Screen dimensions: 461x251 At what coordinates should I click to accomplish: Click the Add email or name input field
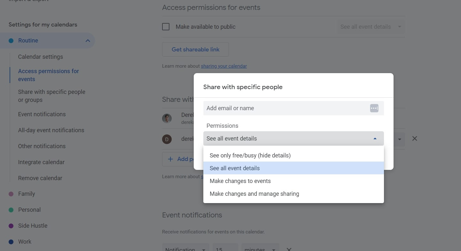pyautogui.click(x=281, y=108)
